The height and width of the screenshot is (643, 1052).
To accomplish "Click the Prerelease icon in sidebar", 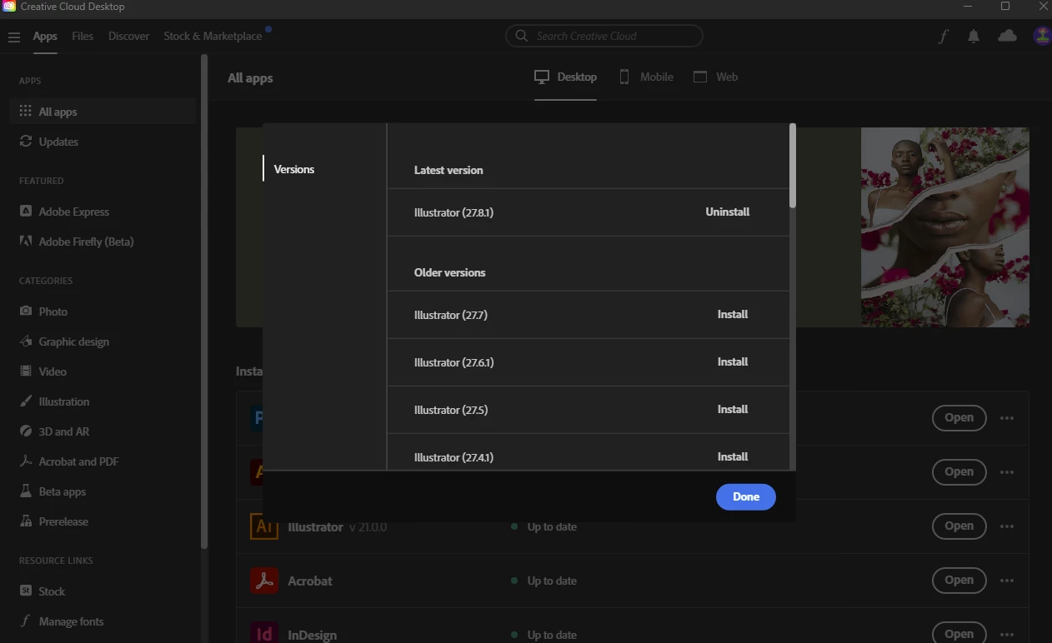I will tap(26, 521).
